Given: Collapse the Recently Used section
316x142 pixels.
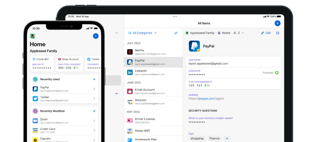Looking at the screenshot, I should click(x=94, y=79).
